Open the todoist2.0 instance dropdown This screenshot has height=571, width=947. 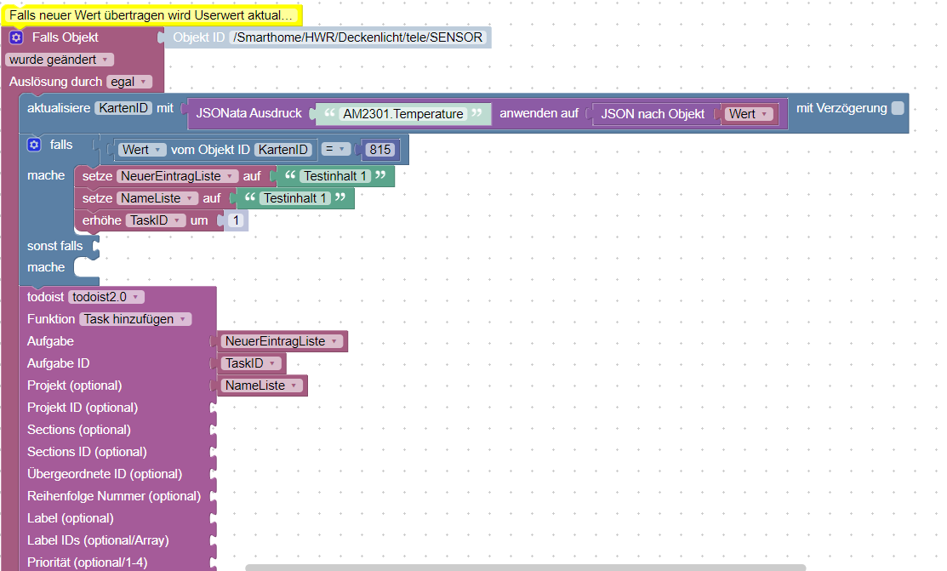106,297
